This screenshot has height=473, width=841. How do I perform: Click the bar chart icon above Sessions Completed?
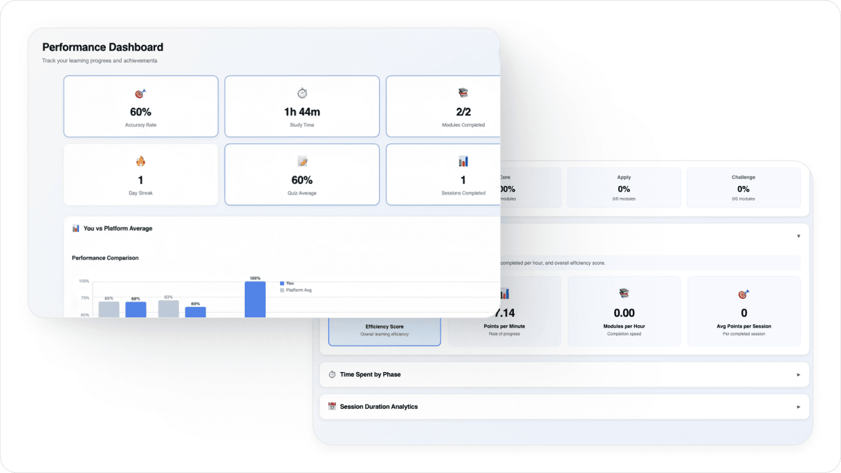pyautogui.click(x=463, y=161)
